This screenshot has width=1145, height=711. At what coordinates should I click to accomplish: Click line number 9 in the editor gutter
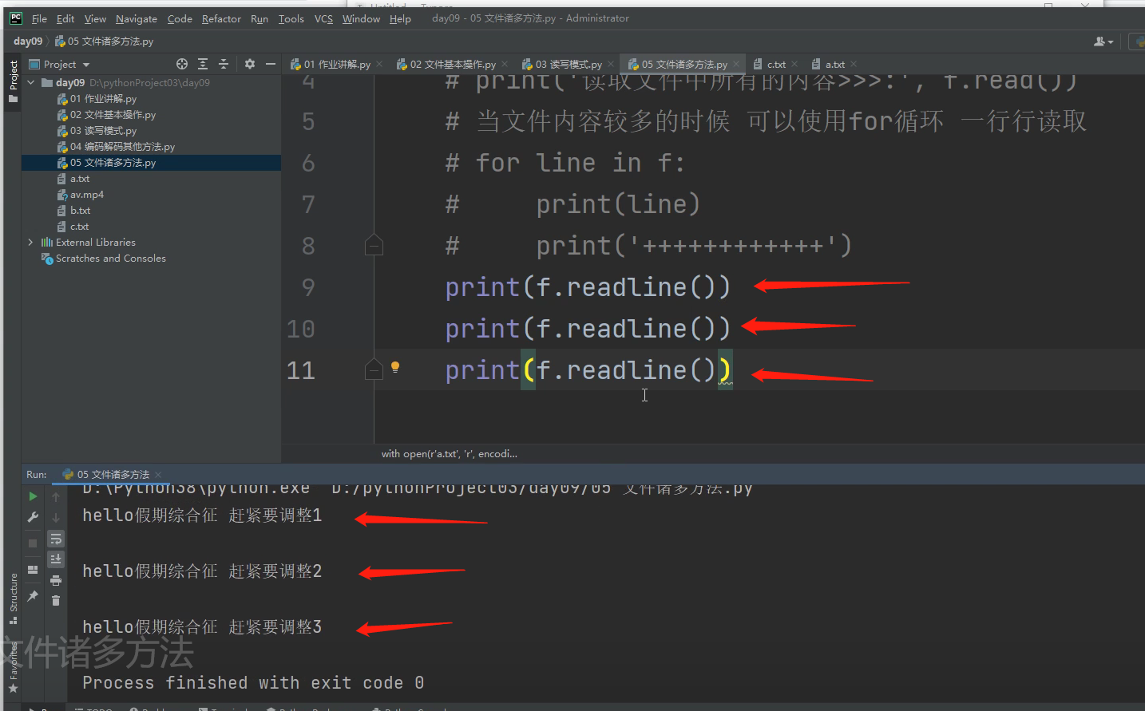click(x=308, y=287)
